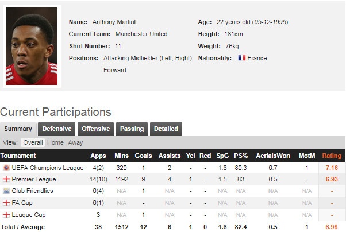Switch to the Offensive tab
This screenshot has width=346, height=232.
point(95,129)
